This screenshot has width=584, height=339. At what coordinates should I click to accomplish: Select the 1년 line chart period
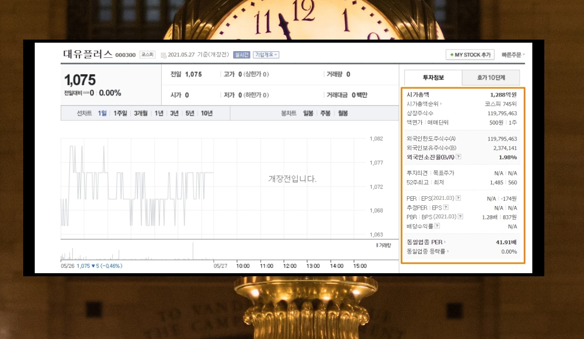coord(159,113)
